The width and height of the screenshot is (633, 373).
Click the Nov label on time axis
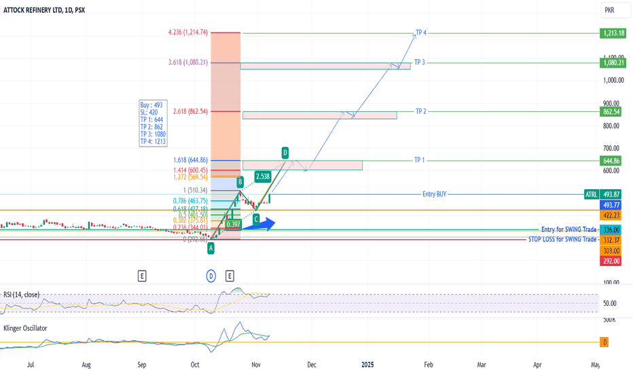(x=256, y=365)
